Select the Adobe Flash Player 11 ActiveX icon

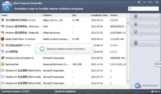coord(3,39)
